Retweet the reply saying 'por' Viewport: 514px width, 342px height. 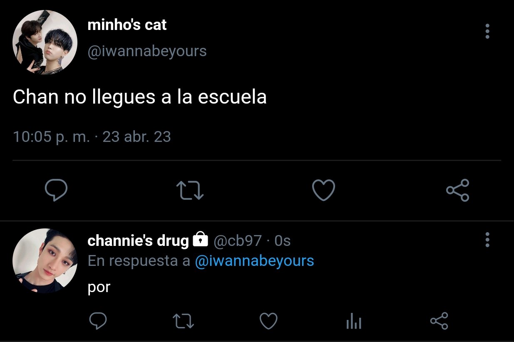point(183,321)
